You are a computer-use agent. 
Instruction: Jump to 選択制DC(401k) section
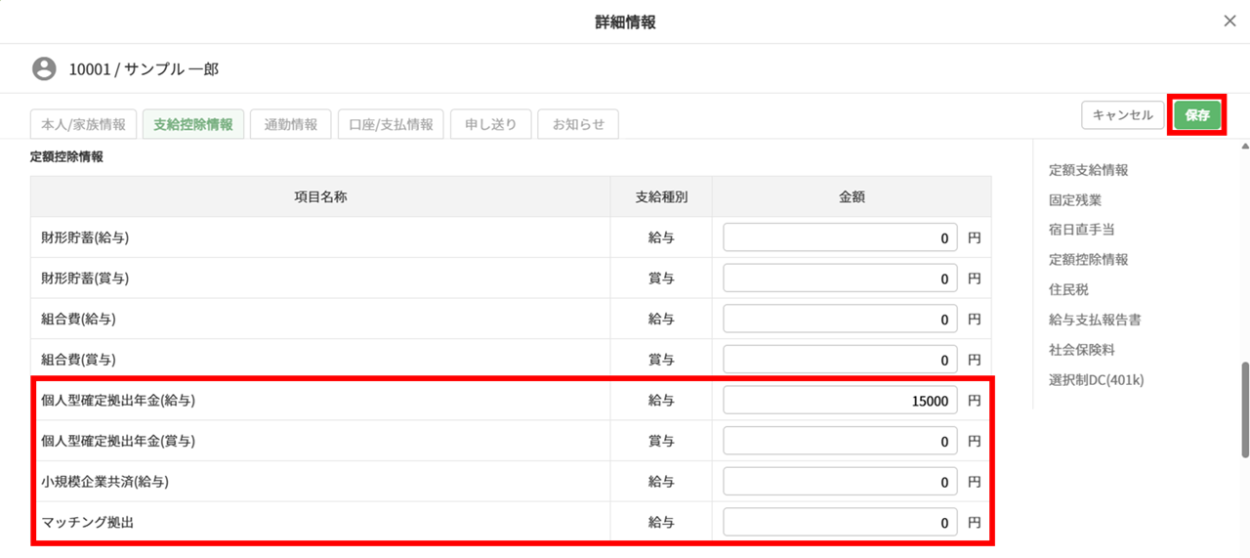1096,380
